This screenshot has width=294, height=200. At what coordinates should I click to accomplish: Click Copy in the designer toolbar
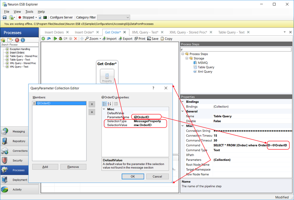point(166,39)
